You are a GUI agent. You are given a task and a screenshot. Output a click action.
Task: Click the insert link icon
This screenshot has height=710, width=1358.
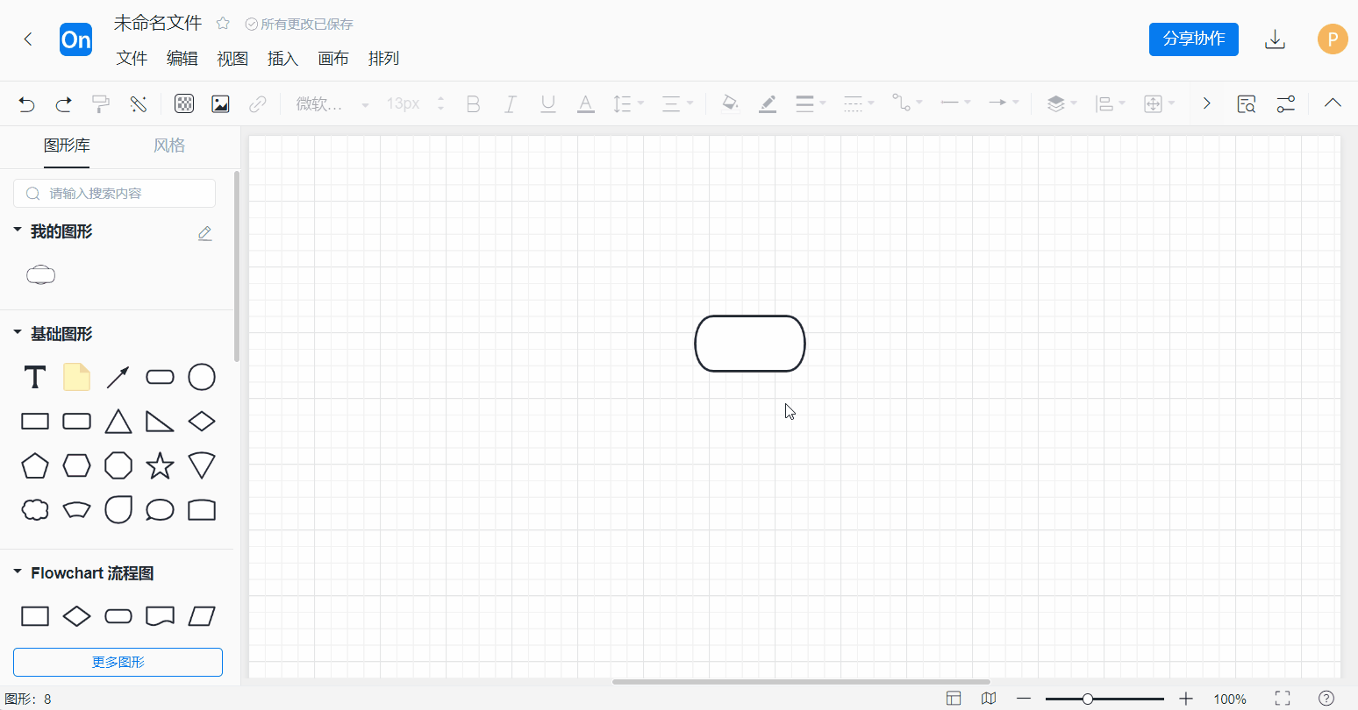tap(257, 104)
